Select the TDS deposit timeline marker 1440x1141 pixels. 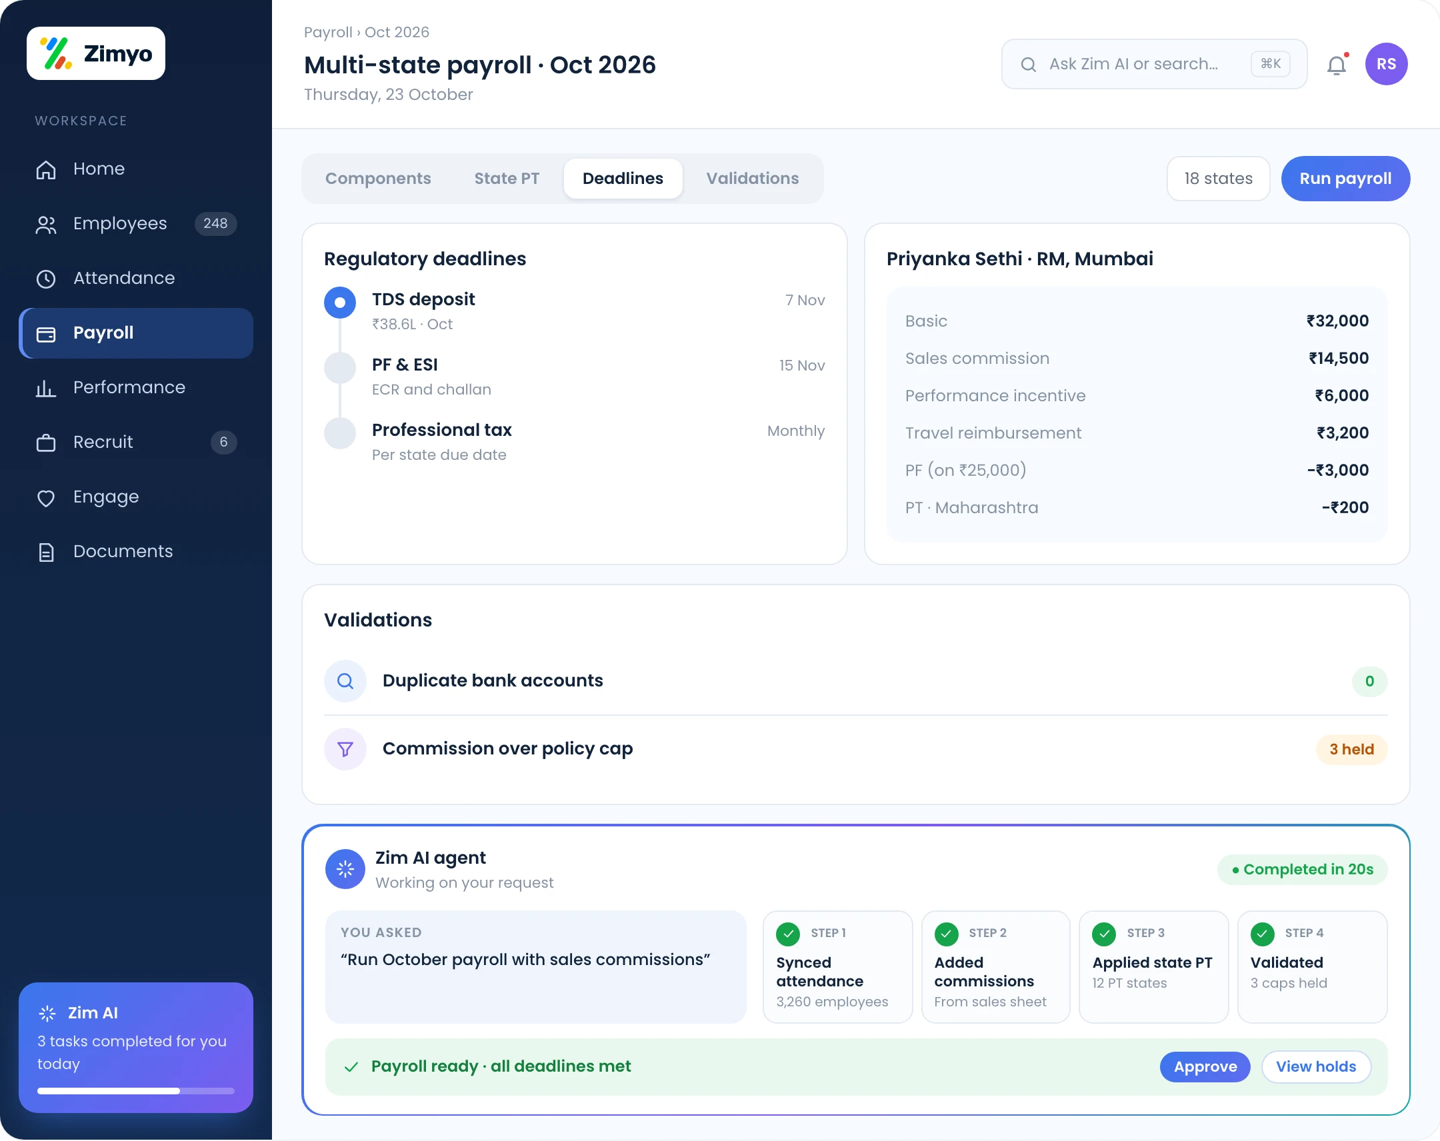coord(340,303)
